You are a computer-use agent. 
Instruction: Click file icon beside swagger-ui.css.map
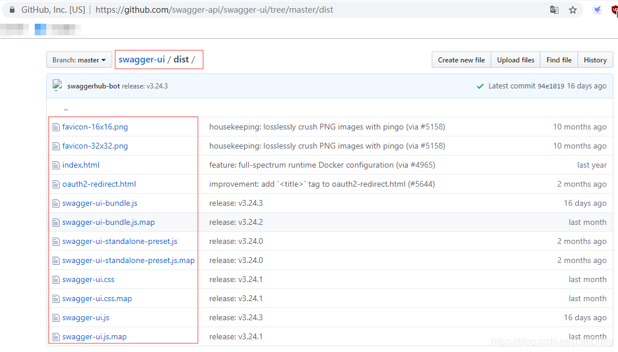(x=56, y=299)
